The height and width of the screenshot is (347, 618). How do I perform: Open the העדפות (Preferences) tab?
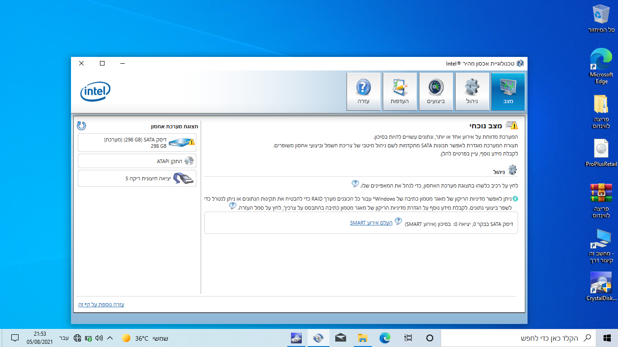(399, 92)
